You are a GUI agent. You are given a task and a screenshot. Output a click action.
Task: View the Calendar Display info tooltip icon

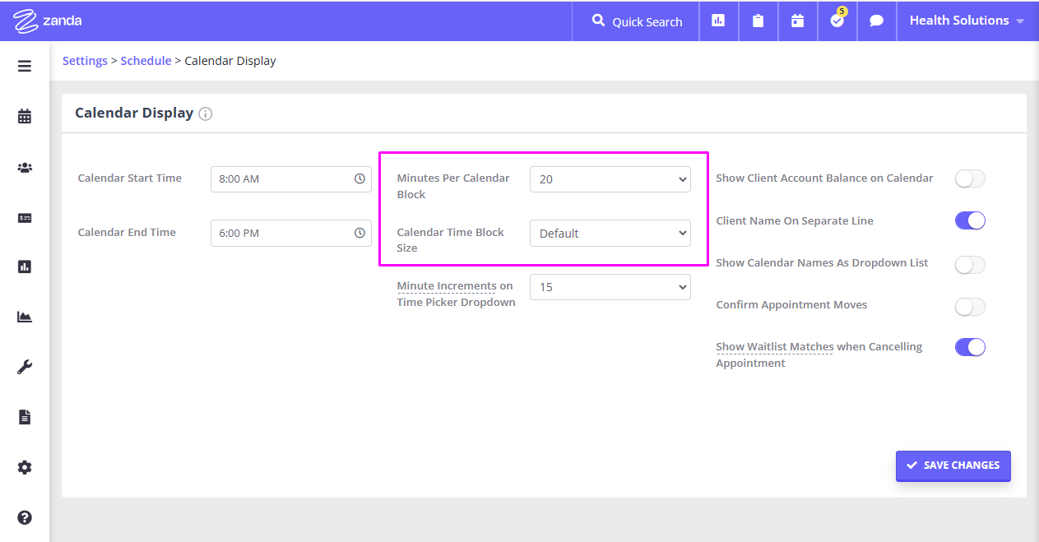pos(205,113)
